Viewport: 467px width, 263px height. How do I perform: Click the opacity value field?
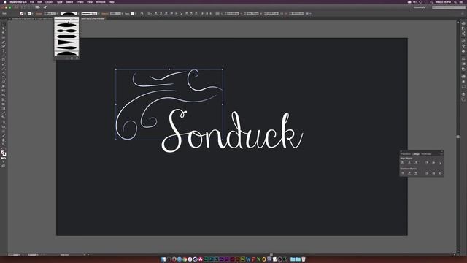click(115, 13)
